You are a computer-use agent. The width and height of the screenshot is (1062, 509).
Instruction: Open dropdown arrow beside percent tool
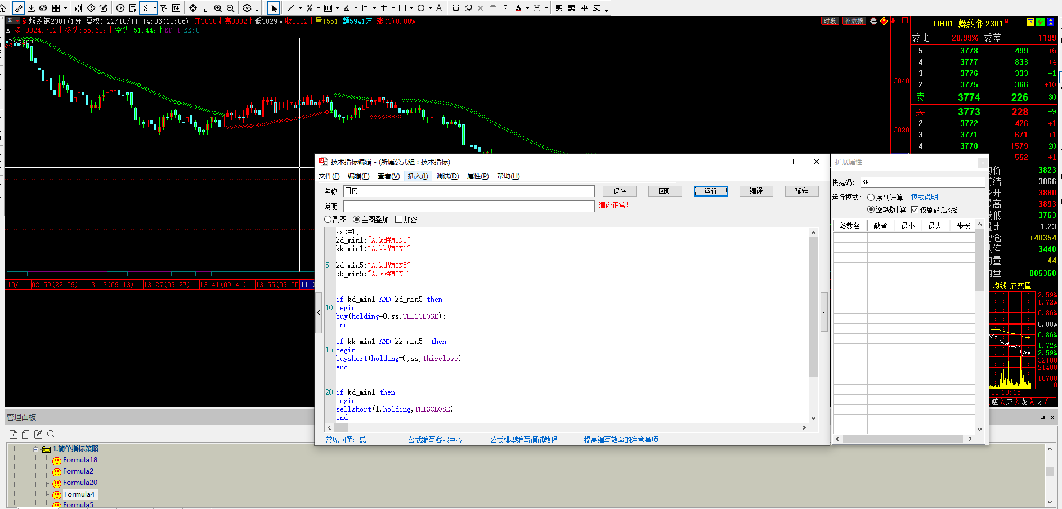point(319,8)
